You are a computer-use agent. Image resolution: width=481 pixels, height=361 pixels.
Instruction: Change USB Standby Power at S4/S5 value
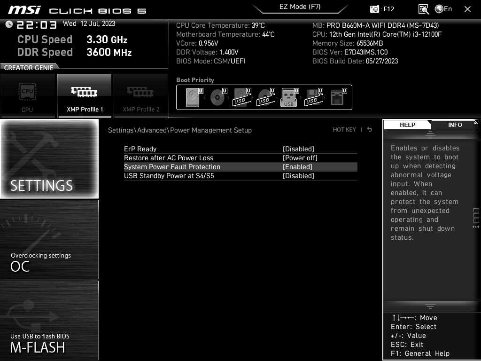pyautogui.click(x=298, y=176)
